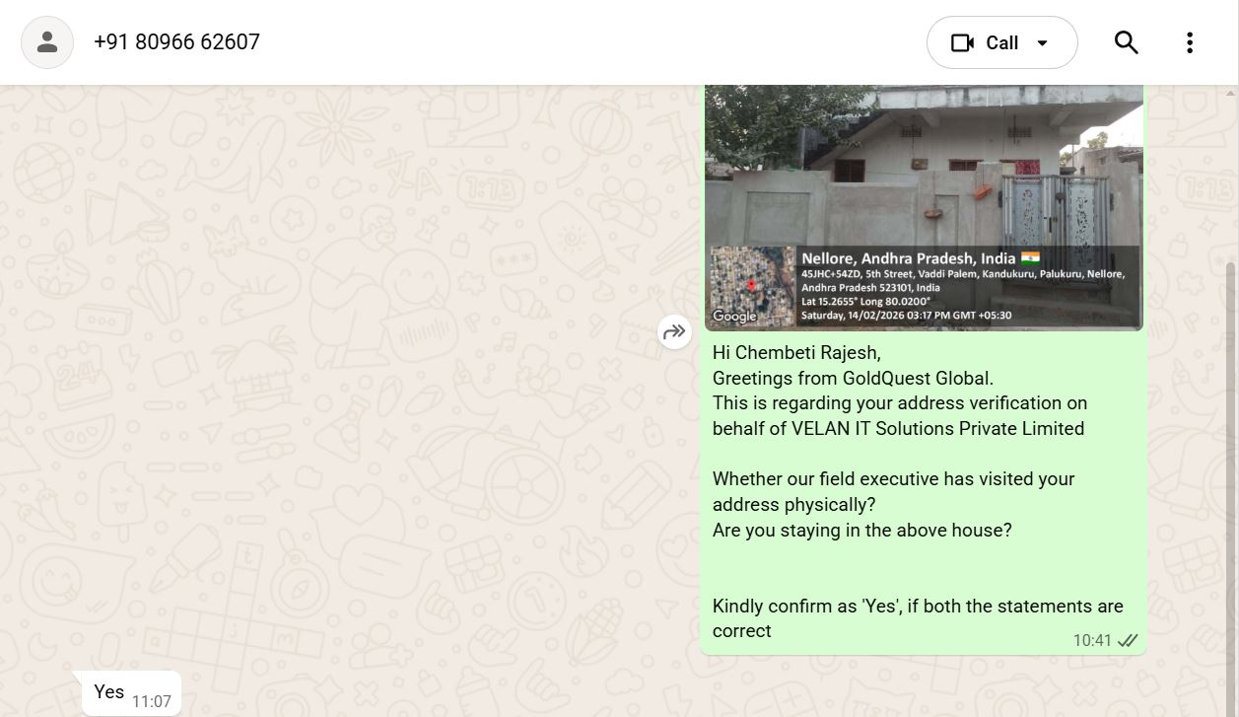Expand the Call dropdown arrow
This screenshot has height=717, width=1239.
(1043, 42)
